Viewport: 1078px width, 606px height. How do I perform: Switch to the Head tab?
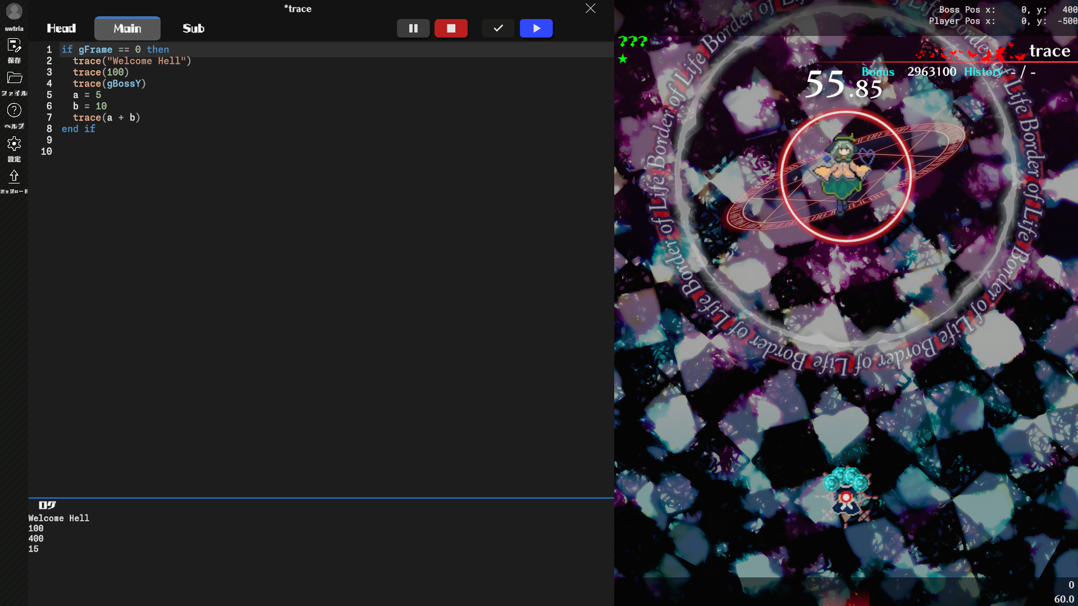(61, 29)
